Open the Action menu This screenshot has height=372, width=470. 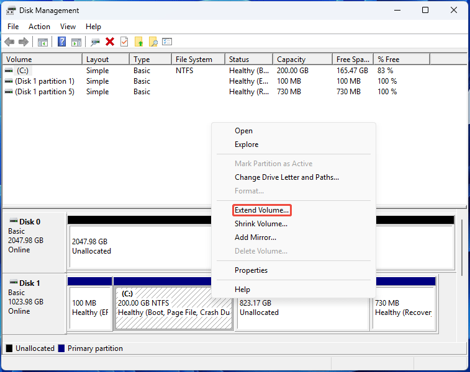point(39,27)
